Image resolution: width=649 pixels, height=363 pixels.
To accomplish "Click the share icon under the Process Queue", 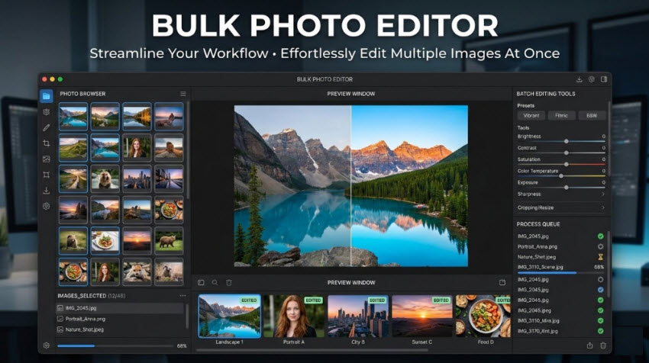I will click(589, 345).
